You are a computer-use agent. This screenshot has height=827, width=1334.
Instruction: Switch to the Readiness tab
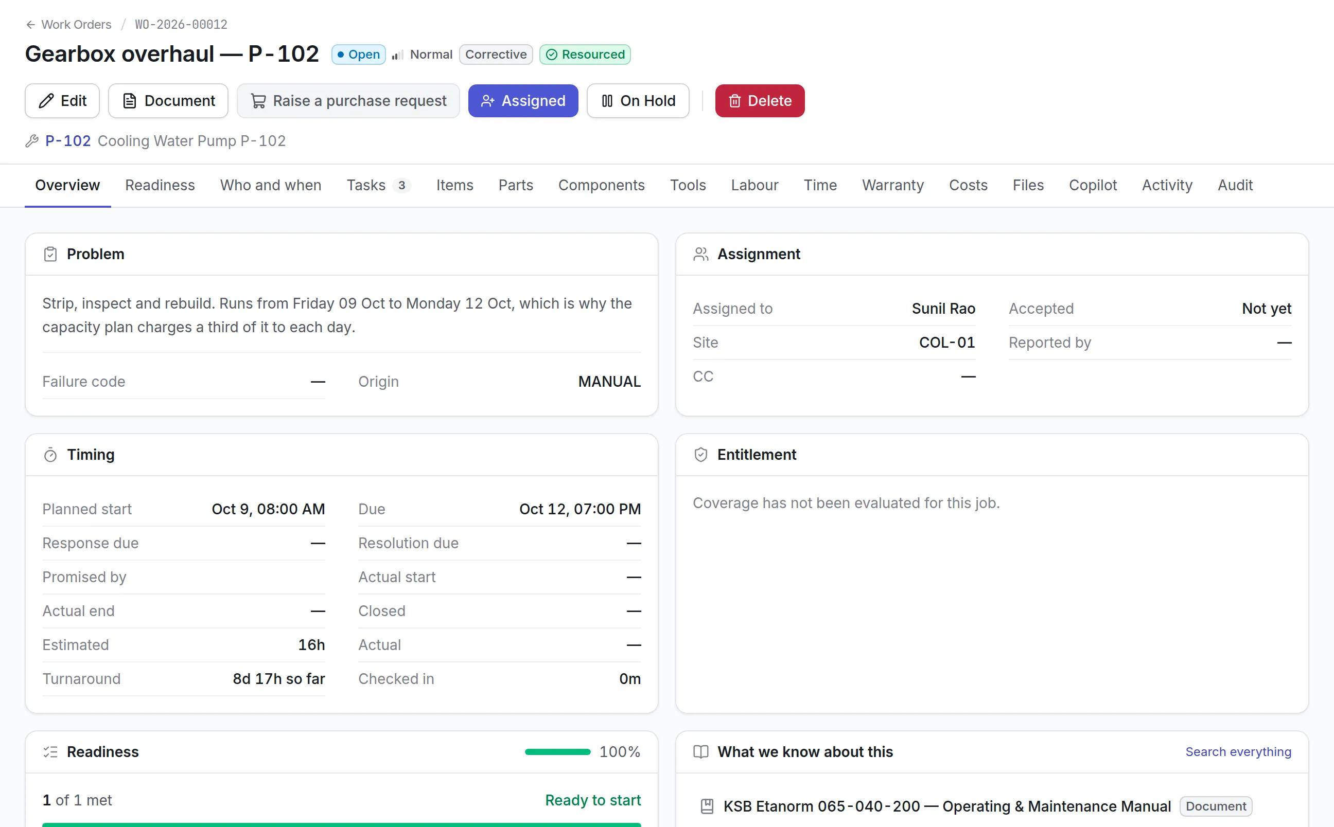click(x=160, y=186)
